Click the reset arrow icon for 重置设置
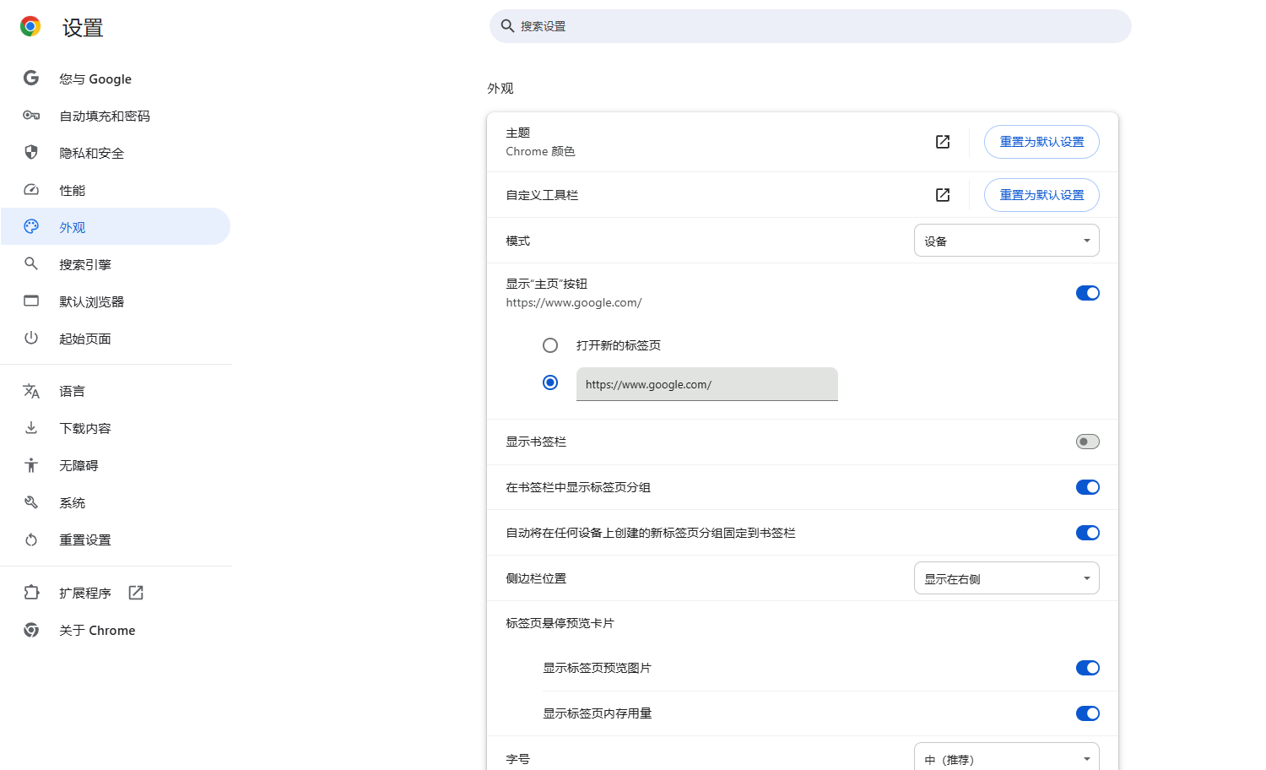 pos(31,540)
